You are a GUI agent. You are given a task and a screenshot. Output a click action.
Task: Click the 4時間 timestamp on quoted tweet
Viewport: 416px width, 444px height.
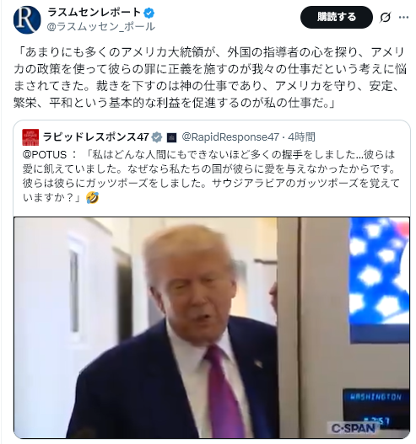click(302, 137)
